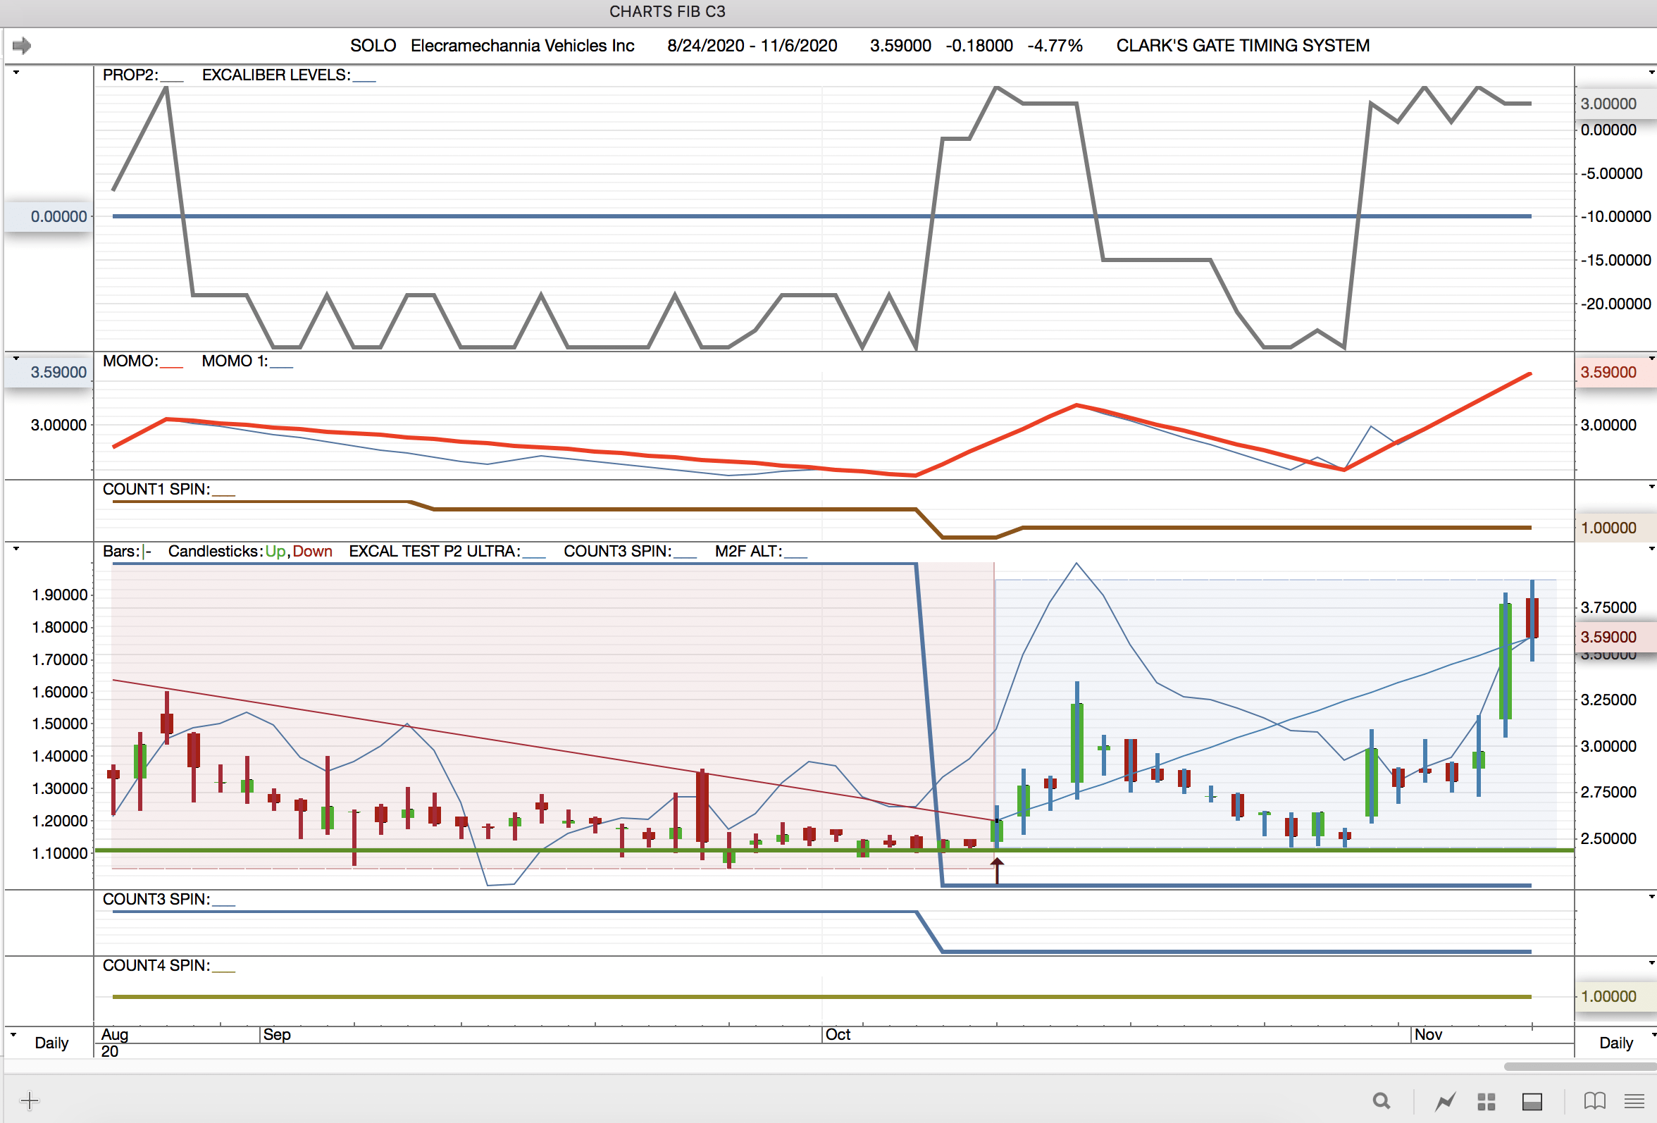Click the search magnifier icon
This screenshot has width=1657, height=1123.
click(1381, 1101)
